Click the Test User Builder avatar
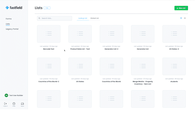Image resolution: width=195 pixels, height=122 pixels. tap(6, 95)
